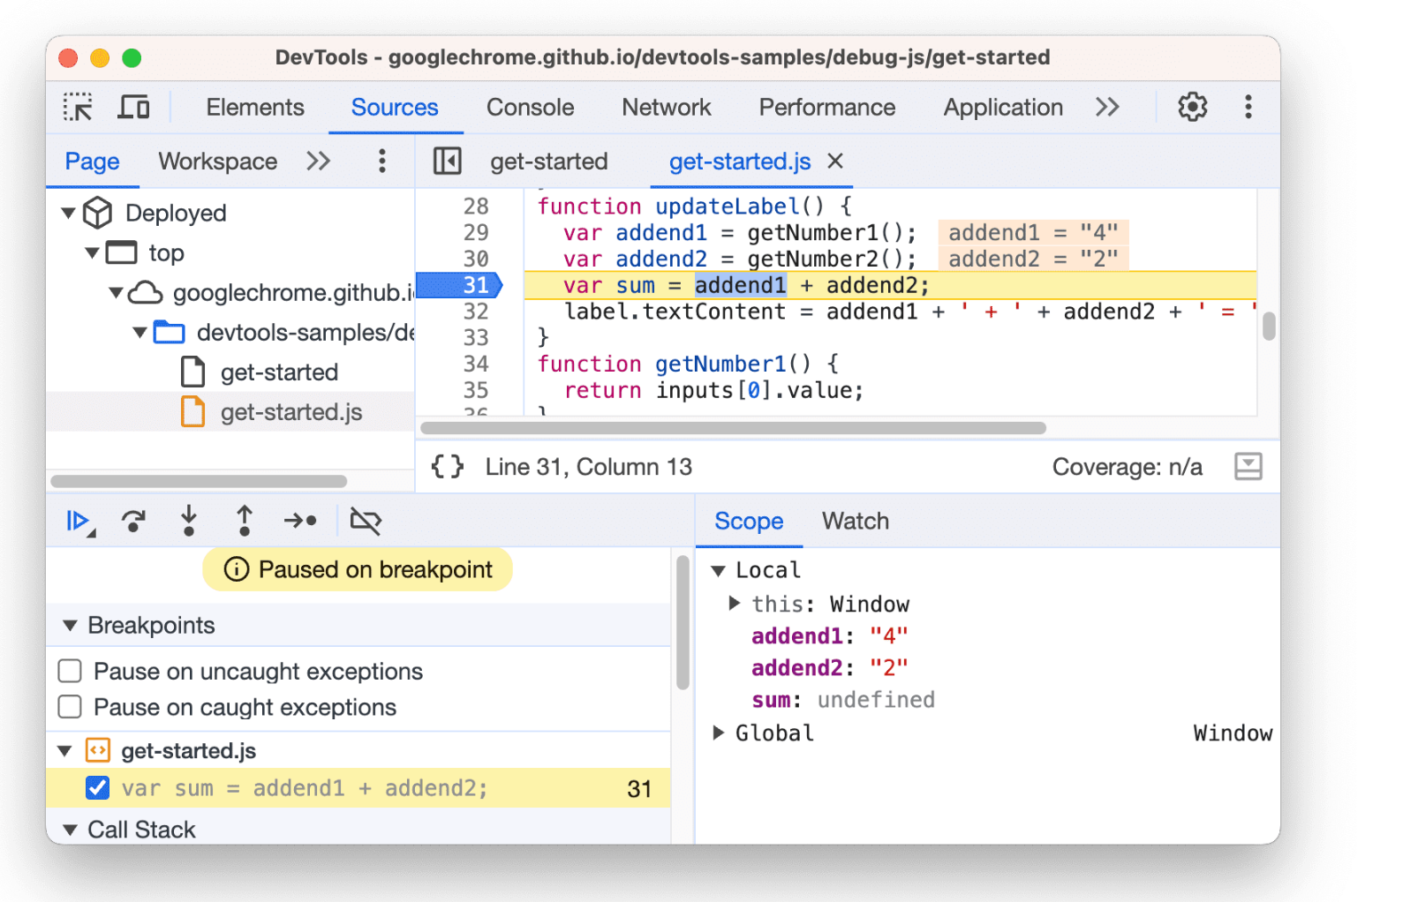Collapse the devtools-samples folder

click(x=140, y=332)
